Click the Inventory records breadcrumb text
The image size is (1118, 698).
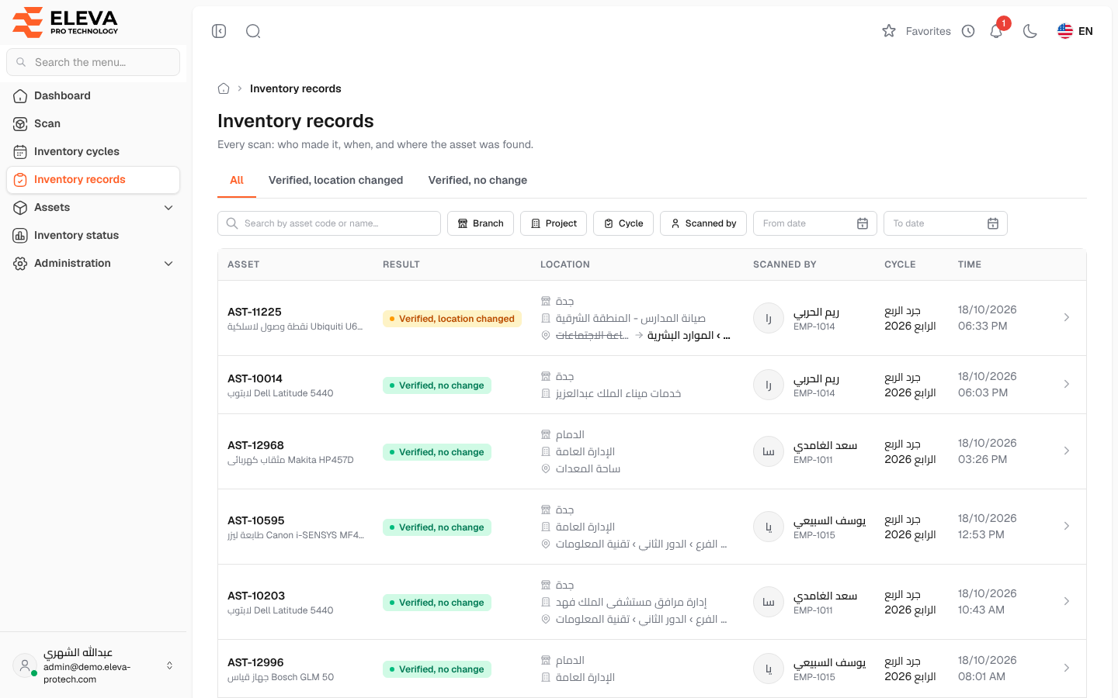click(x=296, y=88)
